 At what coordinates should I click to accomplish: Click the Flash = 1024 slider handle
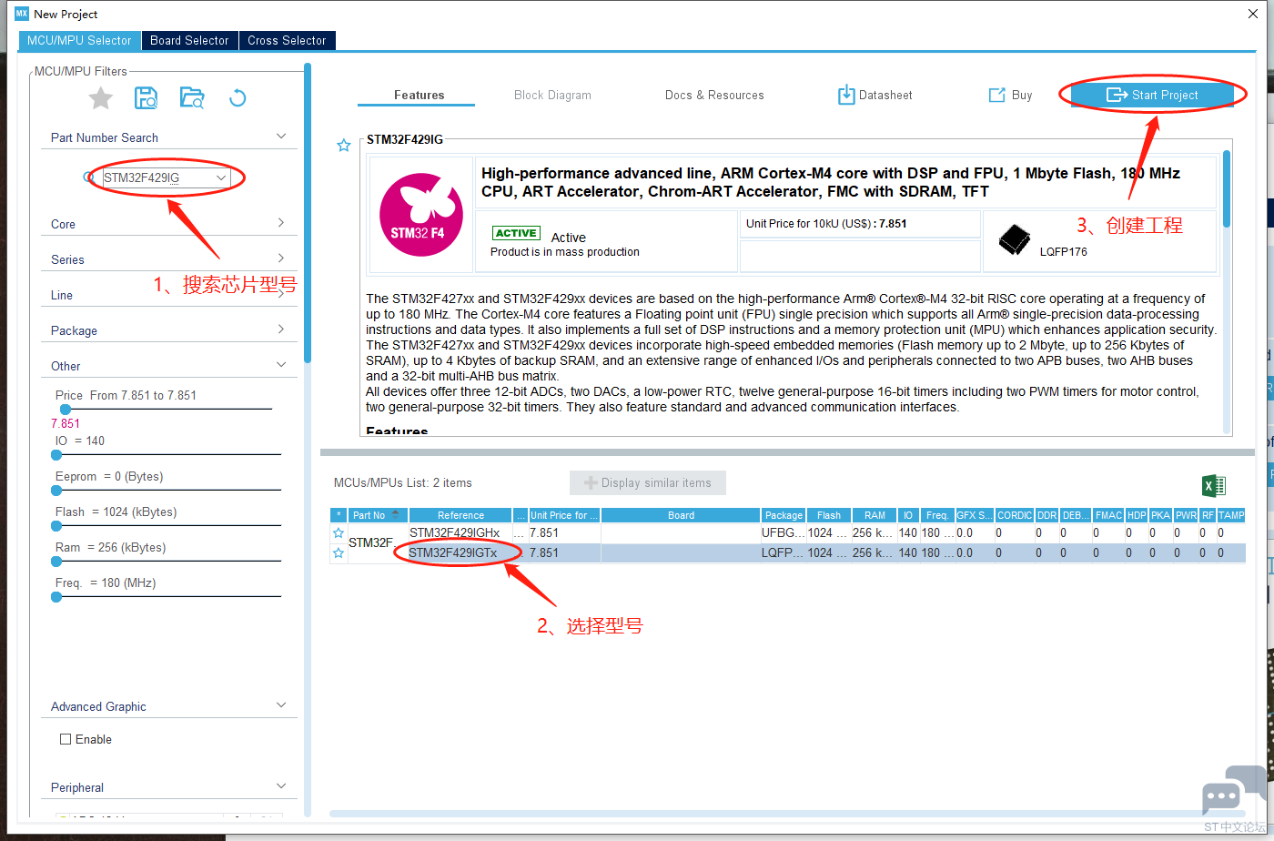[56, 525]
